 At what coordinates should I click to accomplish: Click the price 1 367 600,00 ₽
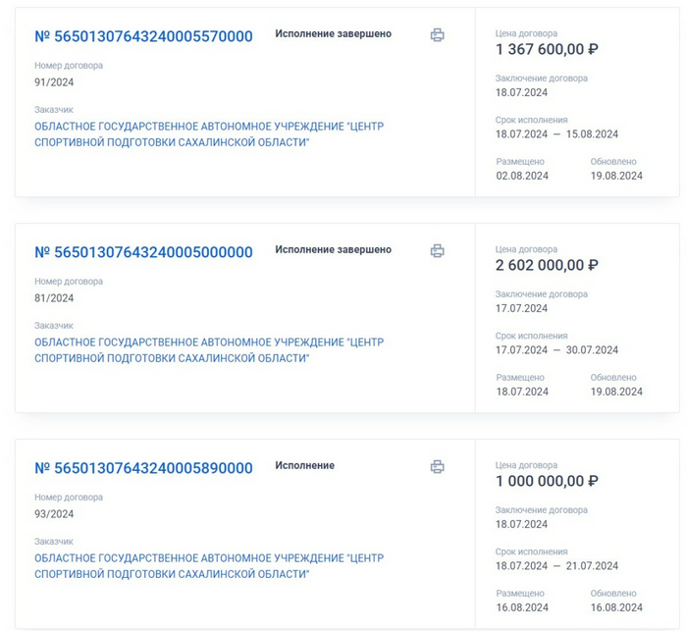[547, 49]
